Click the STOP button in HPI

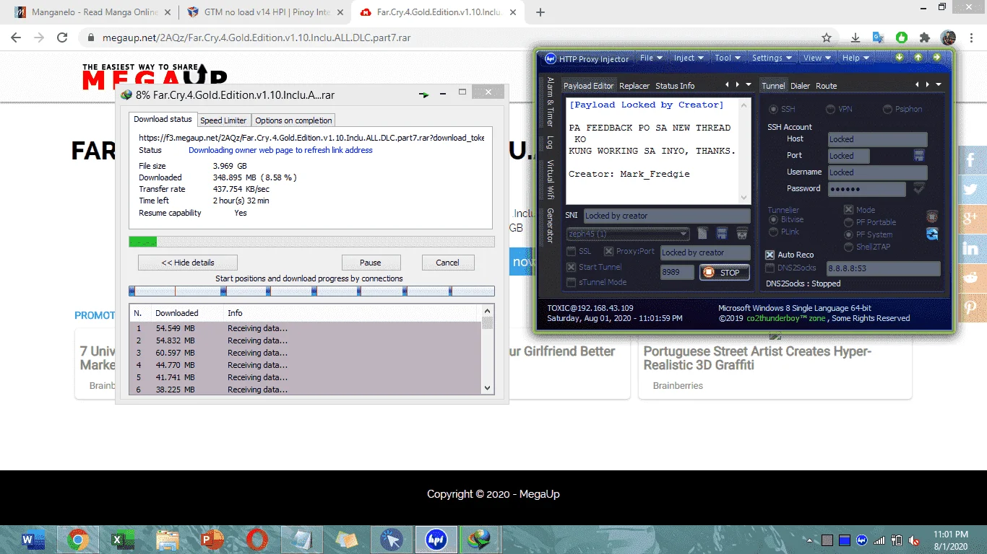click(723, 272)
